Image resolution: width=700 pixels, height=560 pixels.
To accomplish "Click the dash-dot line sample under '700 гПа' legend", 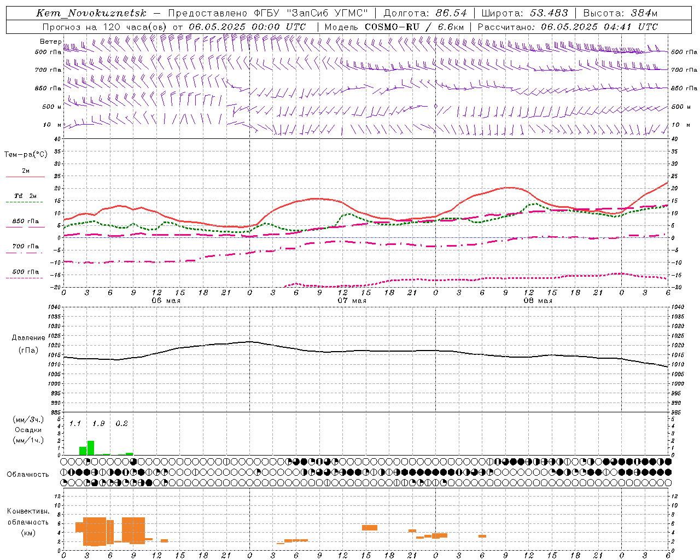I will point(25,253).
